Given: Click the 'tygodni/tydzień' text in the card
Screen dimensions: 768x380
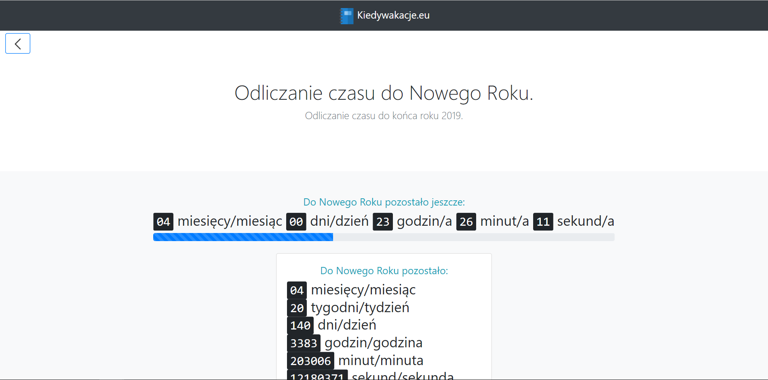Looking at the screenshot, I should (360, 308).
